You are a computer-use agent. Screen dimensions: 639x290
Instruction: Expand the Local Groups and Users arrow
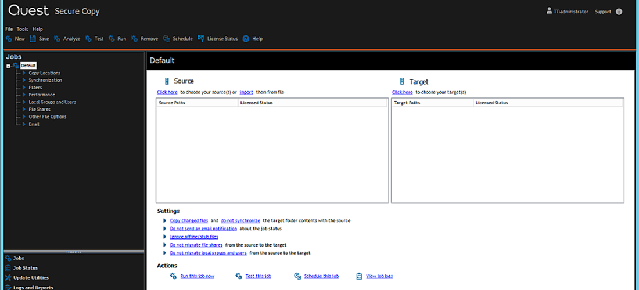point(24,102)
